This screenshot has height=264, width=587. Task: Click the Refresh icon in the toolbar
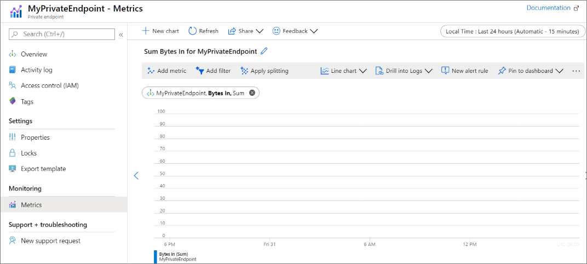coord(193,31)
